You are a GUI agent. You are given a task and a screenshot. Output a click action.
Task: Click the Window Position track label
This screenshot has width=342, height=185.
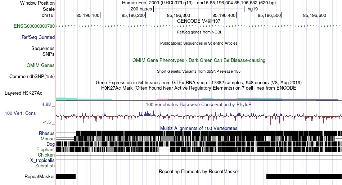37,3
